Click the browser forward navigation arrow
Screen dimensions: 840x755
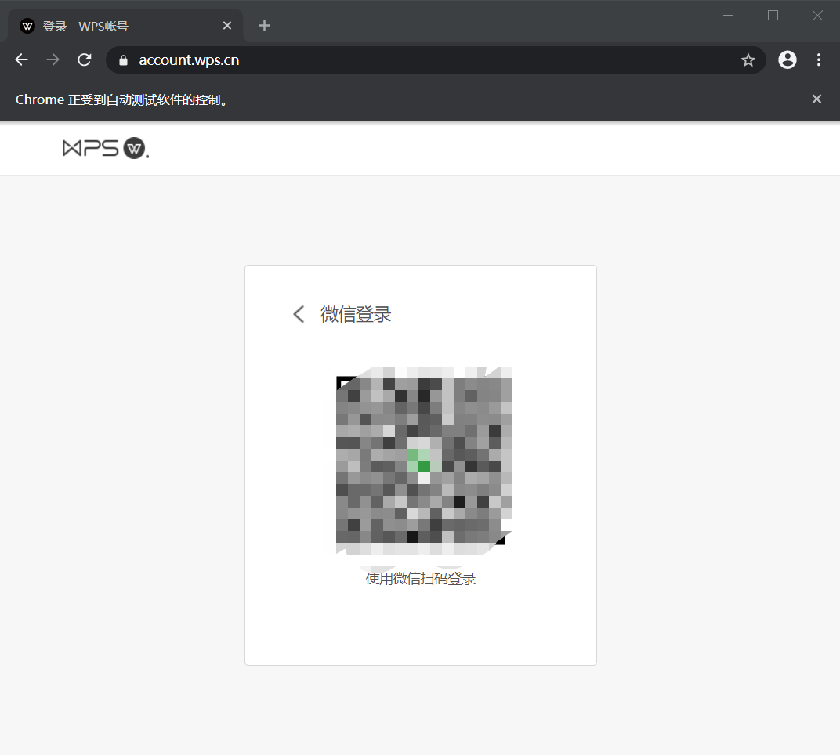point(52,60)
